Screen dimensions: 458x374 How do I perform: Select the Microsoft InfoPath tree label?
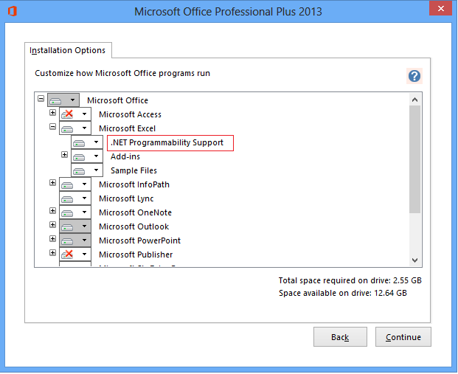[134, 184]
